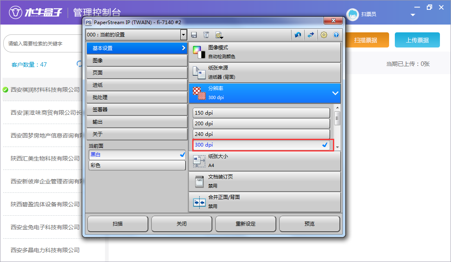
Task: Close the PaperStream IP dialog
Action: click(x=333, y=21)
